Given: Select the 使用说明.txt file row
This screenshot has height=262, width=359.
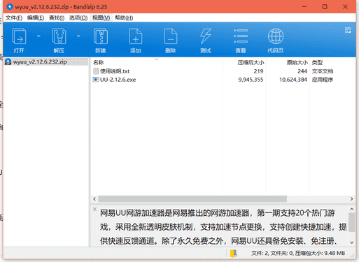Looking at the screenshot, I should click(x=223, y=71).
